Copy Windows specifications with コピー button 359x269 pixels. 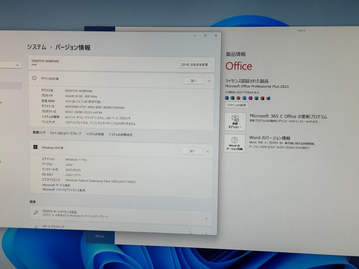193,151
